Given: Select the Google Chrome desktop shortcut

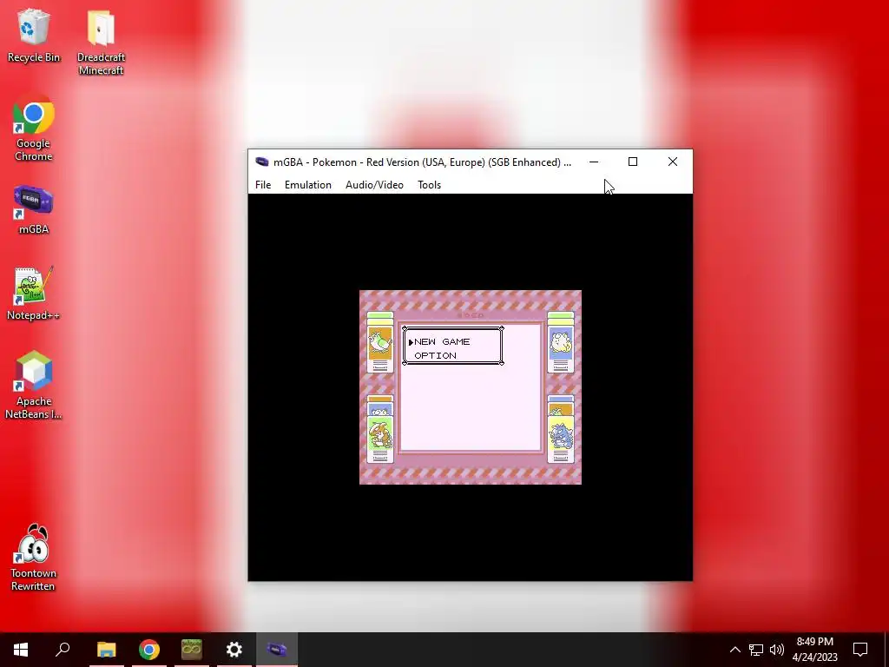Looking at the screenshot, I should pyautogui.click(x=34, y=128).
